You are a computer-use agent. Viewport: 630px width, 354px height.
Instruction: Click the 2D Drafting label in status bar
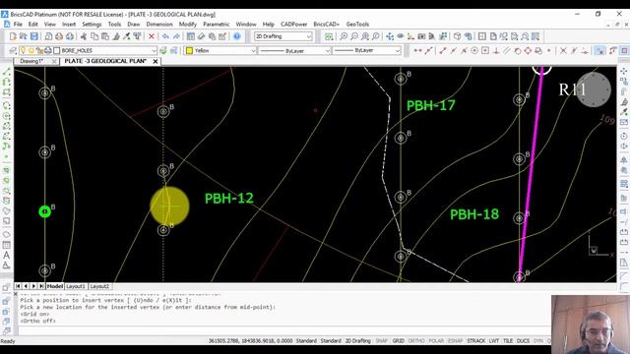[358, 341]
